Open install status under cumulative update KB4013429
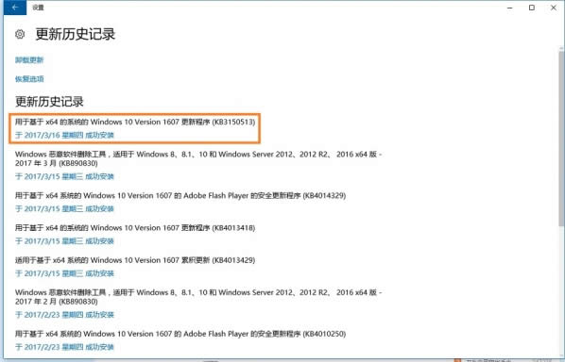Image resolution: width=565 pixels, height=362 pixels. point(64,273)
